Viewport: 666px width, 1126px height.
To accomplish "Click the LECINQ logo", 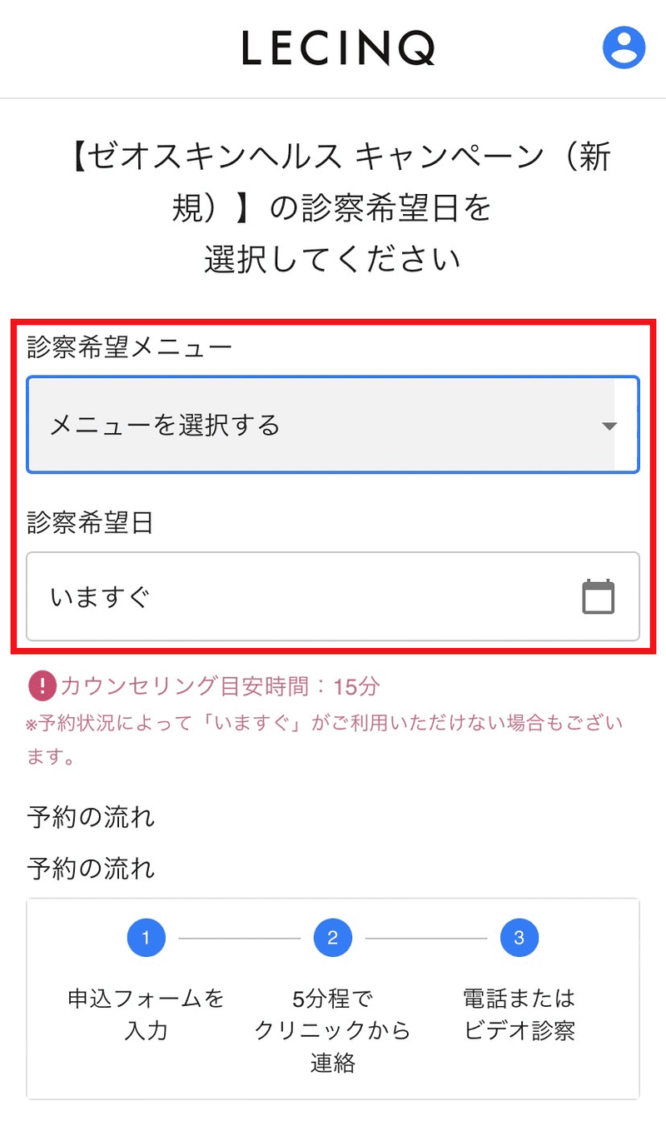I will tap(338, 48).
